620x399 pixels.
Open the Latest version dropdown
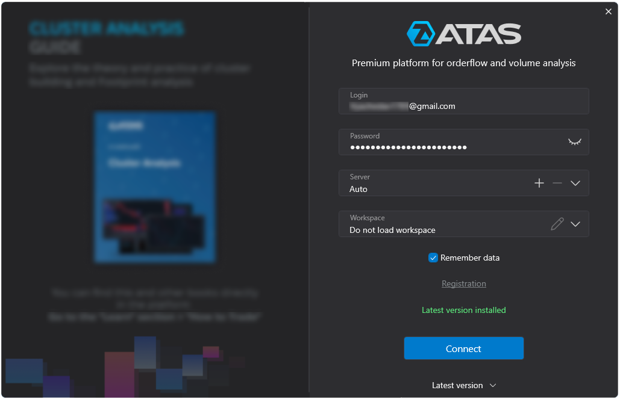[x=464, y=385]
